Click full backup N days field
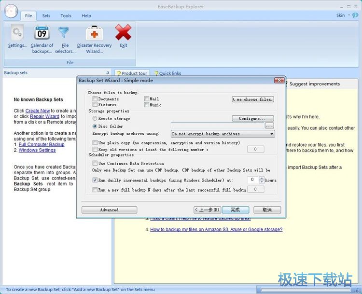The height and width of the screenshot is (294, 362). click(255, 189)
